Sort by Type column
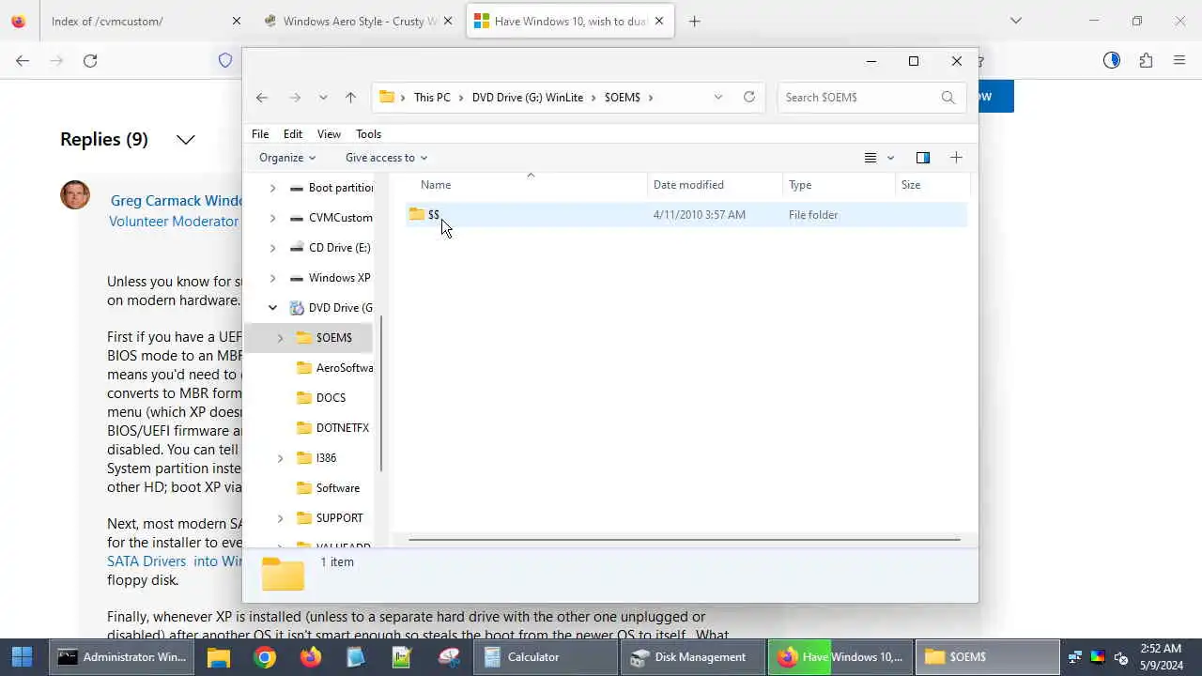1202x676 pixels. (800, 185)
